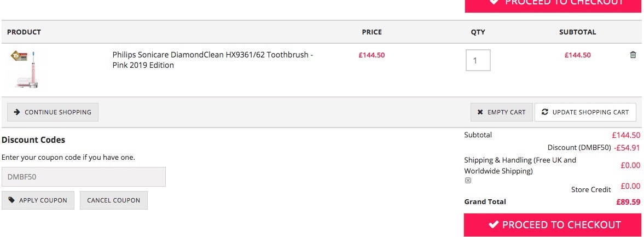Click the Continue Shopping button
The width and height of the screenshot is (644, 237).
(x=53, y=112)
